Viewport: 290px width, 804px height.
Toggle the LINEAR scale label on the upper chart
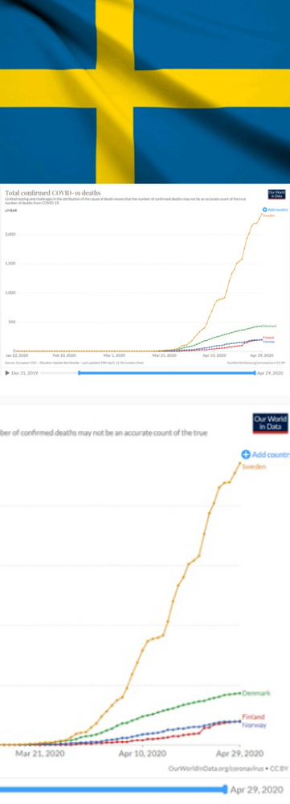coord(10,211)
